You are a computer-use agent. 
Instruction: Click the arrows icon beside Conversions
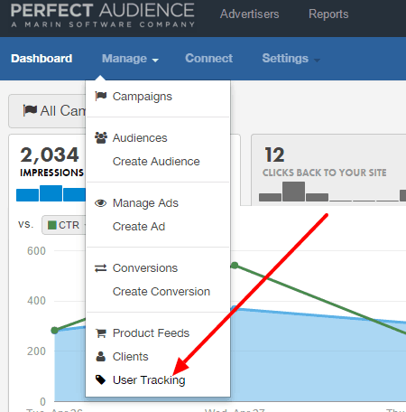click(x=101, y=268)
